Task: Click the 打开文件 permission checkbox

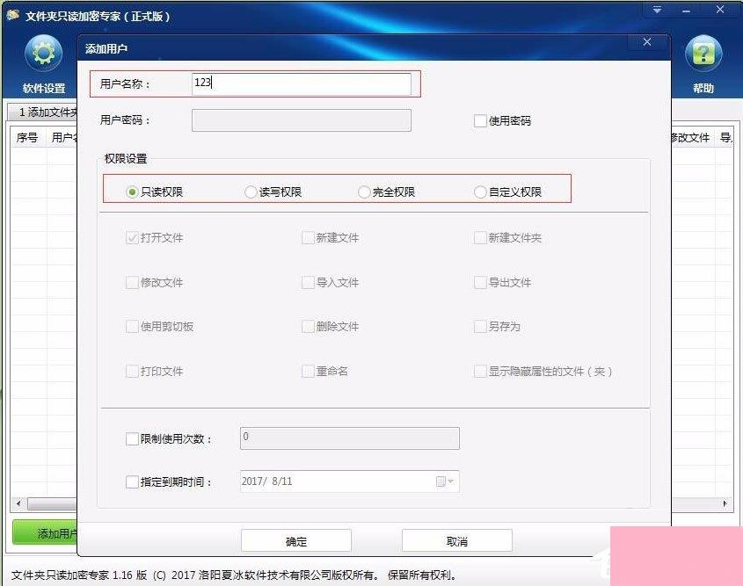Action: [x=132, y=237]
